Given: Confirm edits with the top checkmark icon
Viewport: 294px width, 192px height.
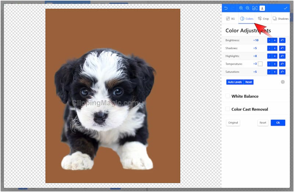Looking at the screenshot, I should point(286,8).
